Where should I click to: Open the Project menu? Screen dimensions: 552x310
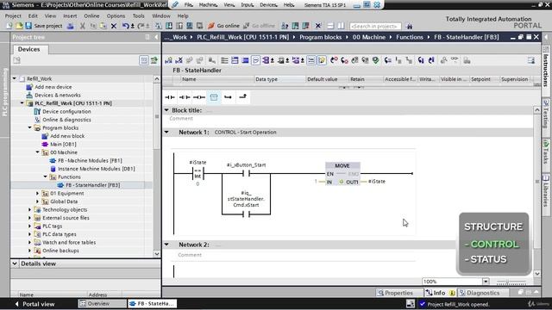pyautogui.click(x=13, y=15)
